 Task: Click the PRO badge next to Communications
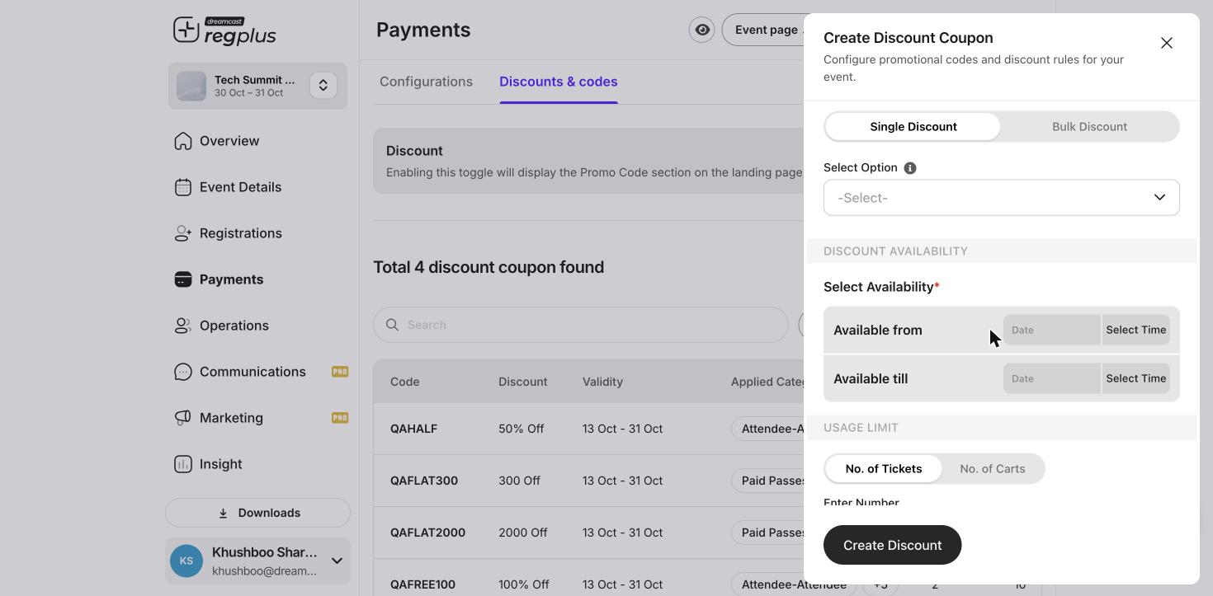coord(340,372)
